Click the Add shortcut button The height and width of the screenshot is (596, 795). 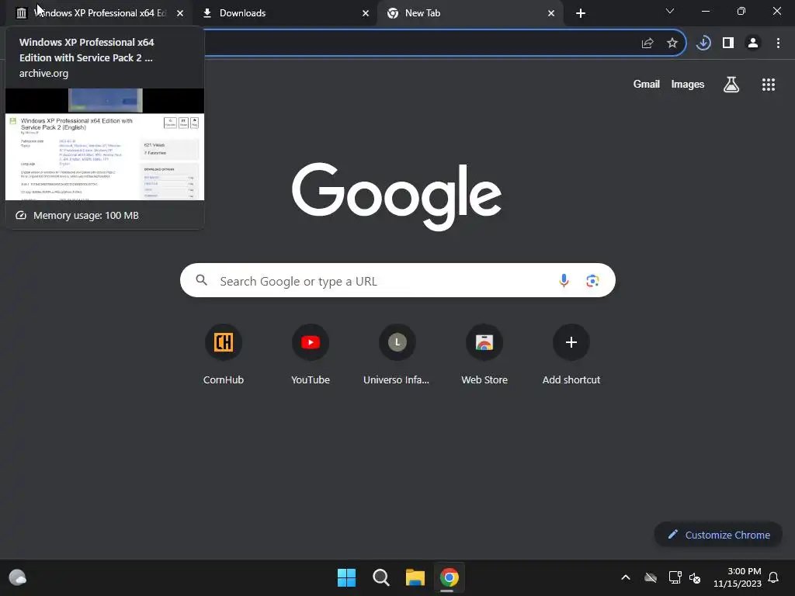pyautogui.click(x=571, y=355)
